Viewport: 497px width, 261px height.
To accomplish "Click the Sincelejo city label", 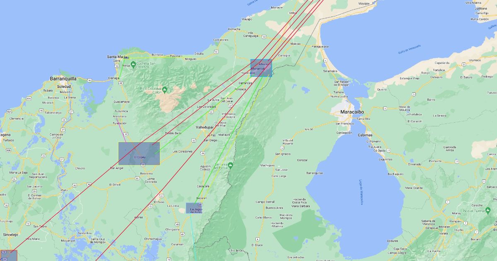I will point(10,234).
